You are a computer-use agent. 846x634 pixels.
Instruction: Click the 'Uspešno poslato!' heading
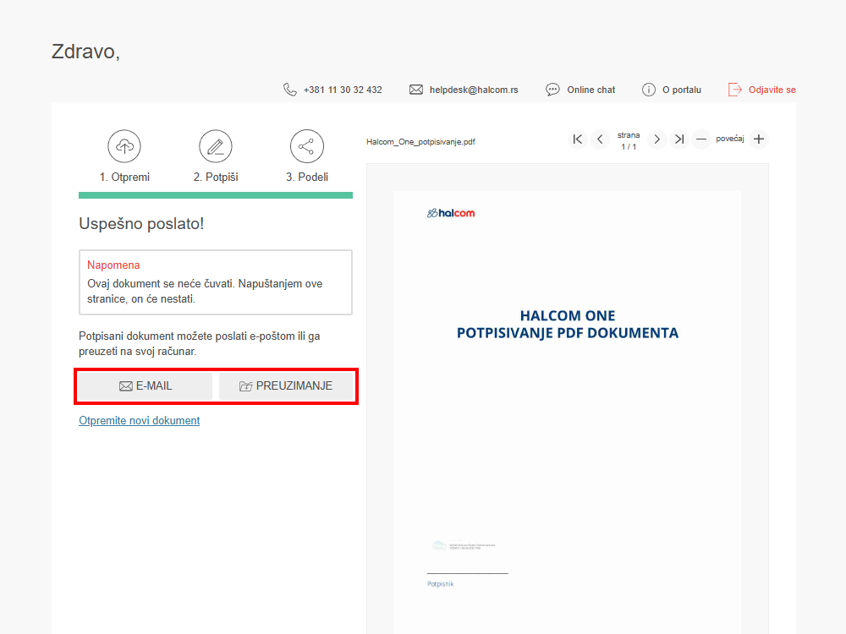click(x=141, y=224)
